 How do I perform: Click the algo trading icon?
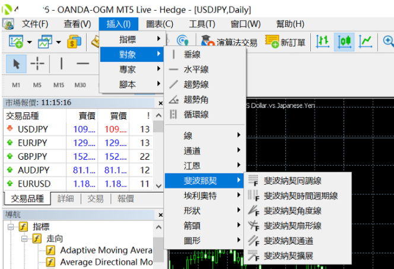coord(208,41)
